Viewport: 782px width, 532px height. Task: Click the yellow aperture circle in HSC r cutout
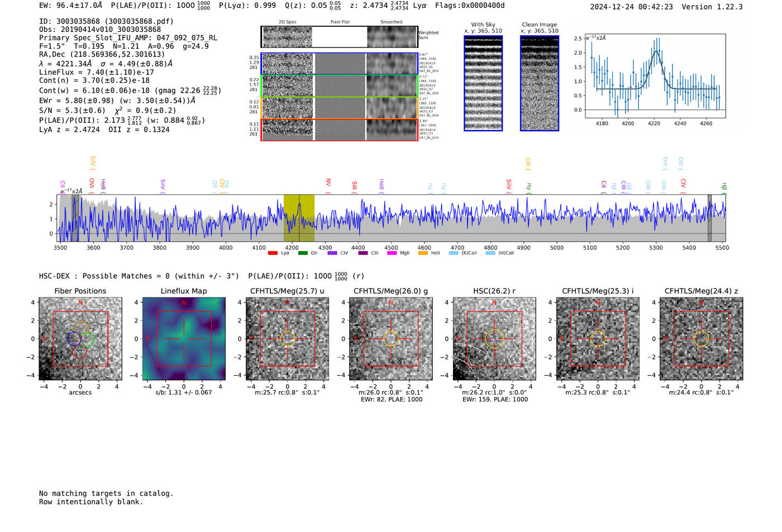(494, 339)
